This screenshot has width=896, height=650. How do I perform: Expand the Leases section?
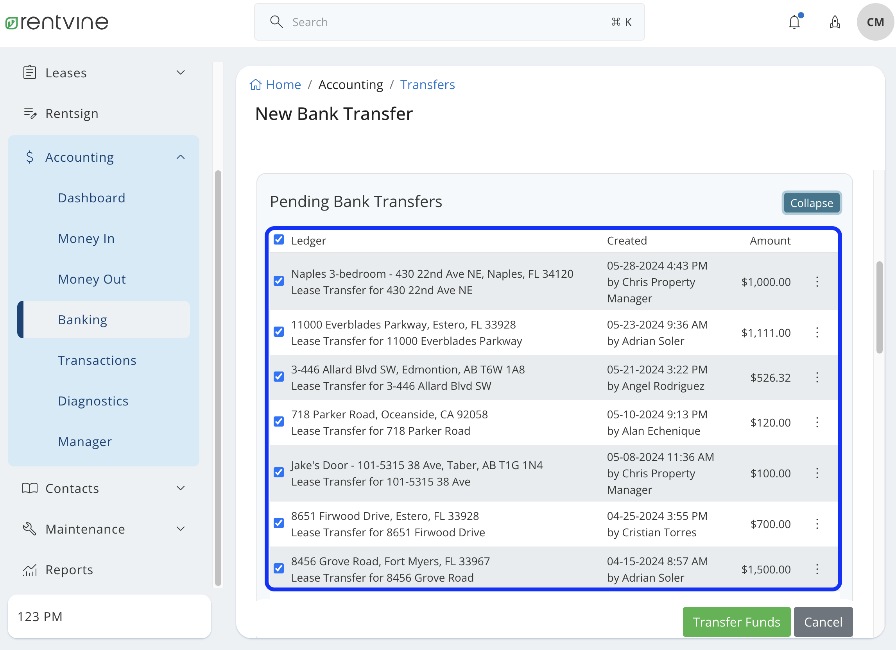point(181,72)
